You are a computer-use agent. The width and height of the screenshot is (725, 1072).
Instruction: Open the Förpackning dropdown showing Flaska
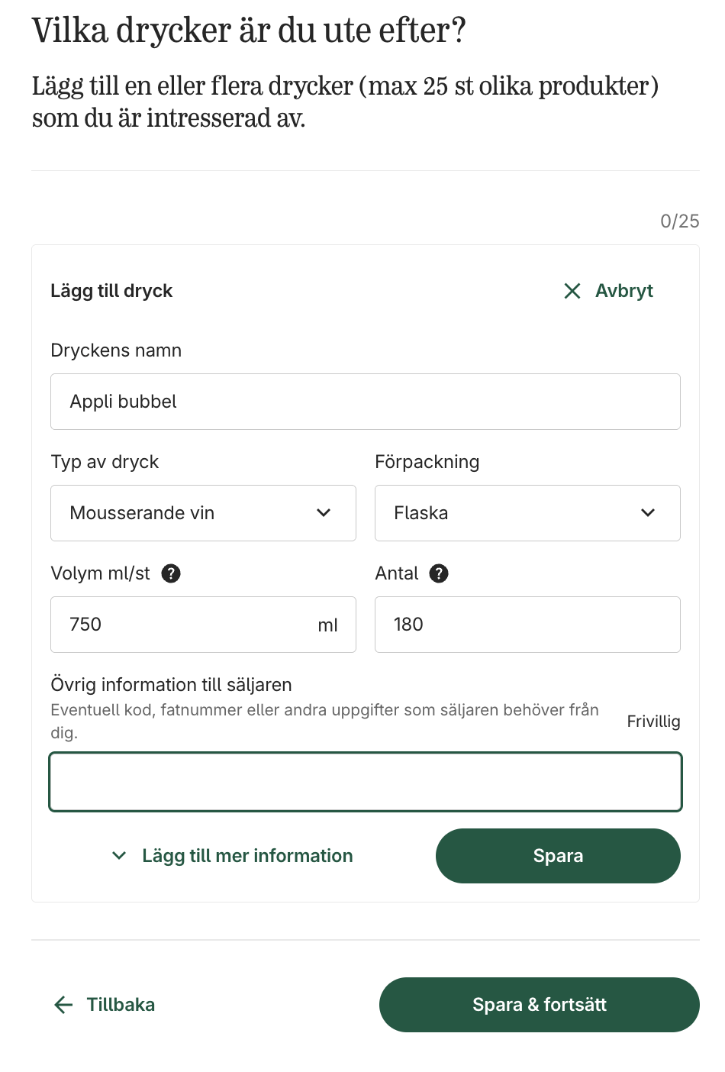click(x=527, y=513)
